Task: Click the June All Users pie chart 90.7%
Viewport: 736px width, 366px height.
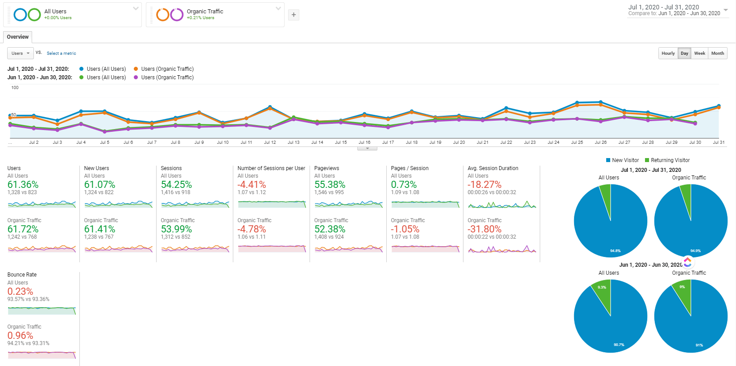Action: 611,316
